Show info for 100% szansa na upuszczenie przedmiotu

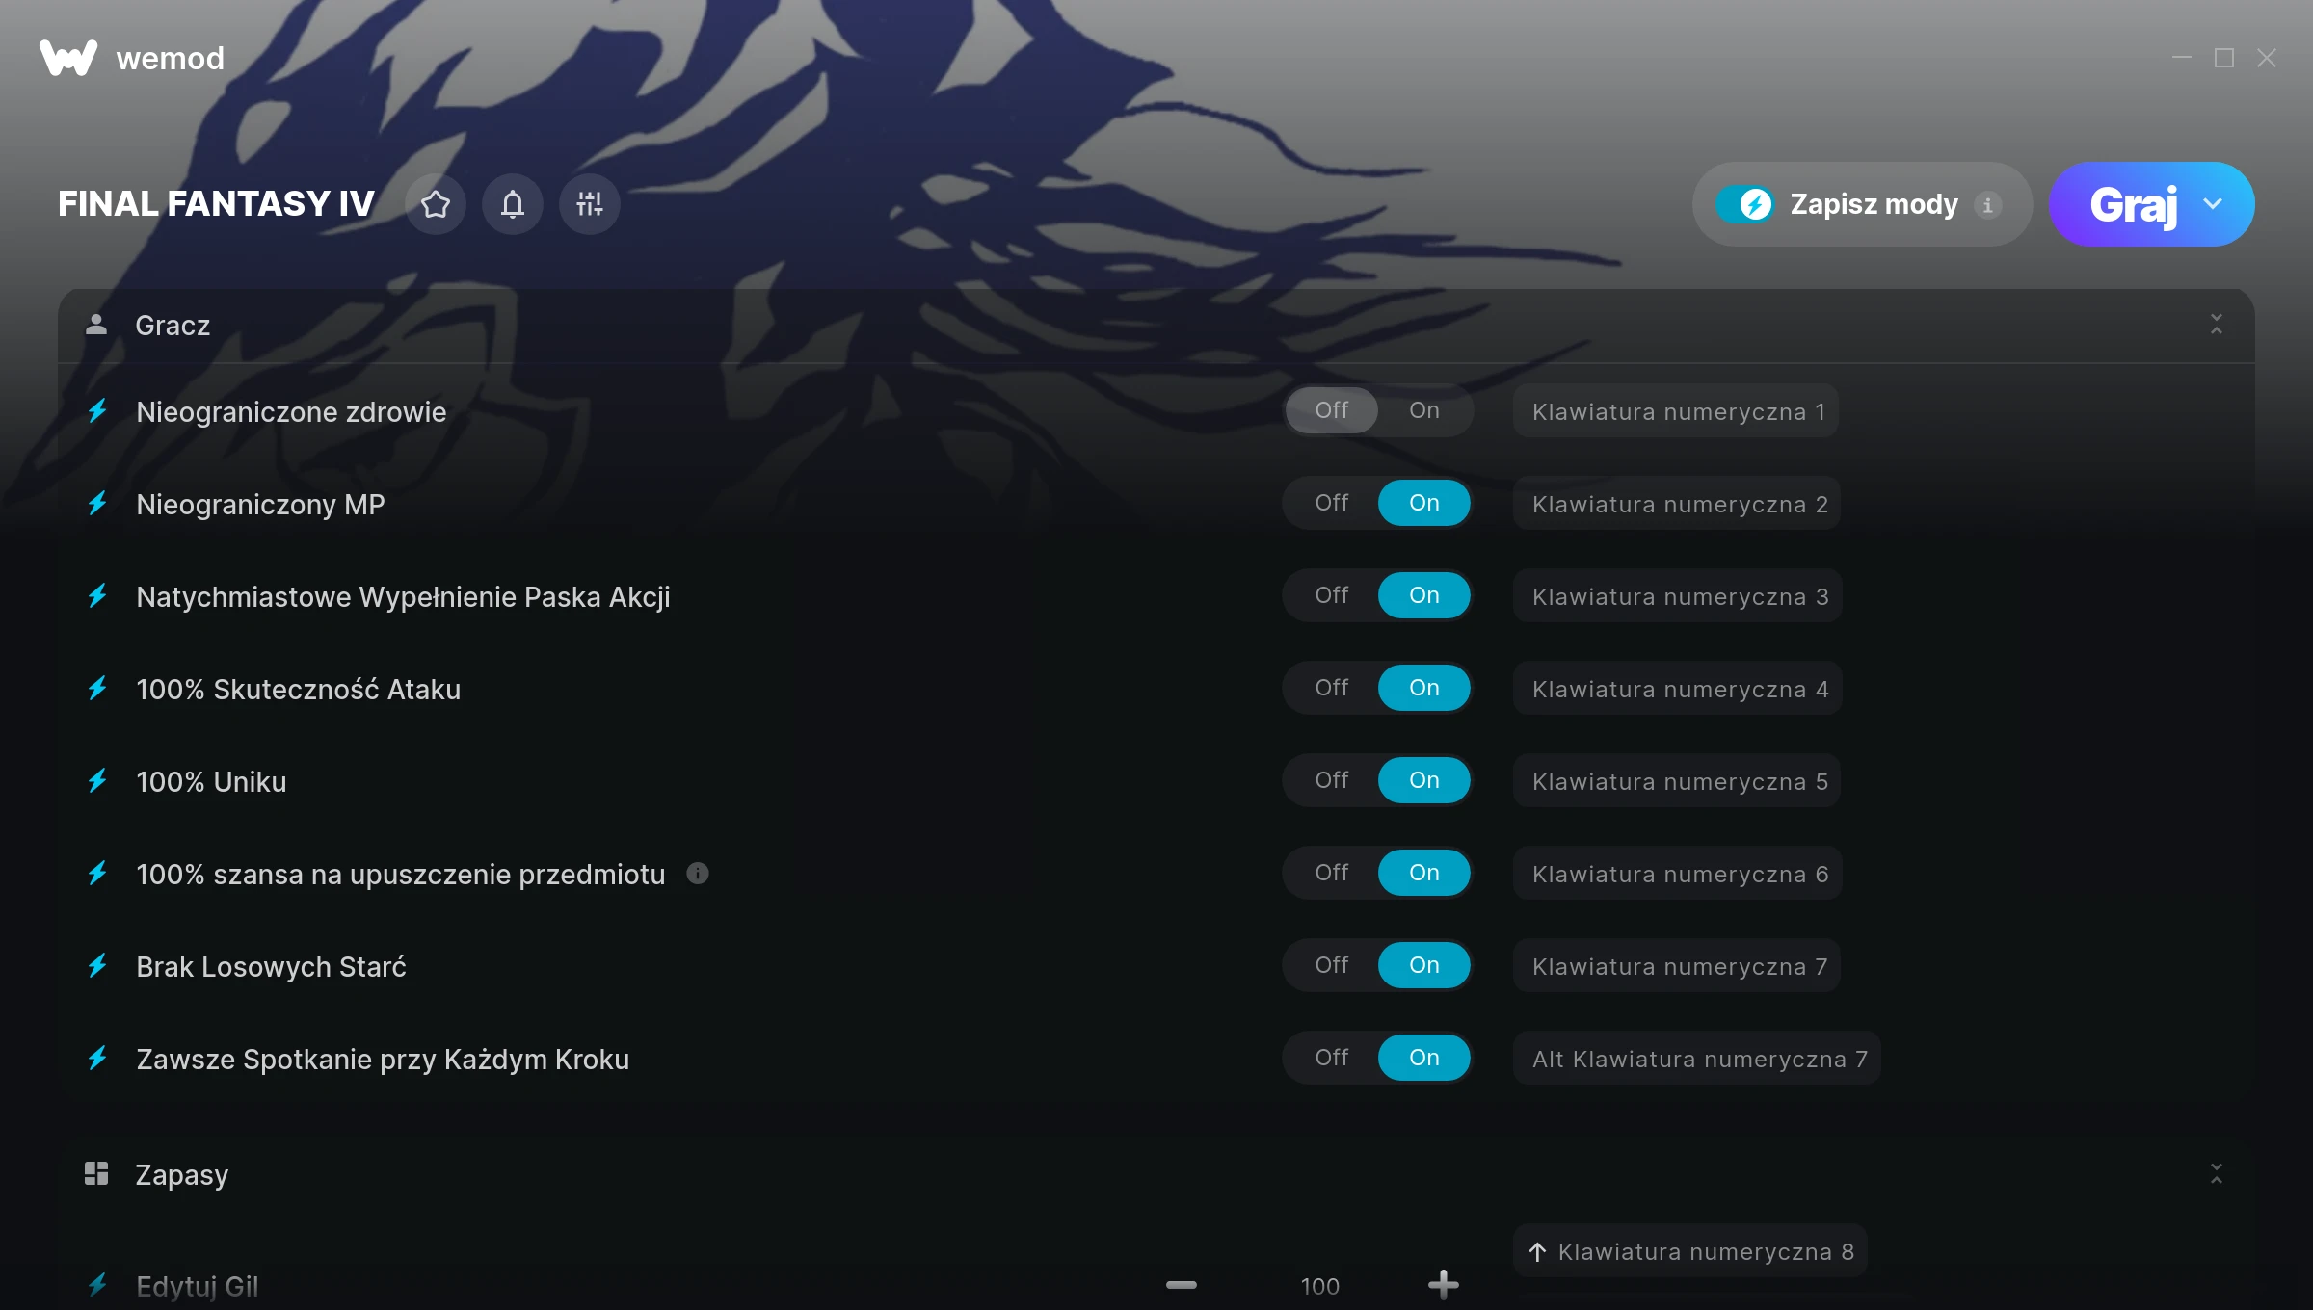(x=698, y=874)
